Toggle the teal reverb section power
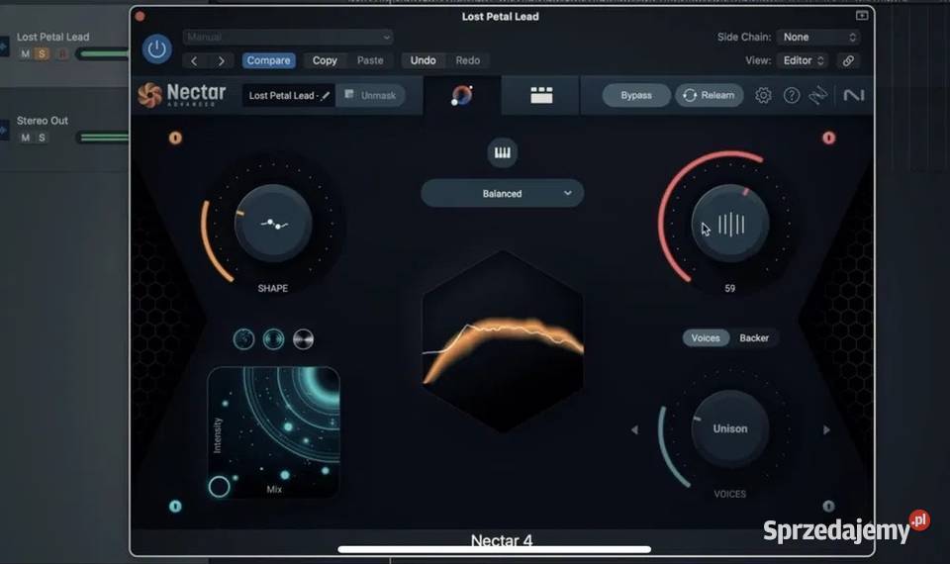The height and width of the screenshot is (564, 950). coord(175,506)
